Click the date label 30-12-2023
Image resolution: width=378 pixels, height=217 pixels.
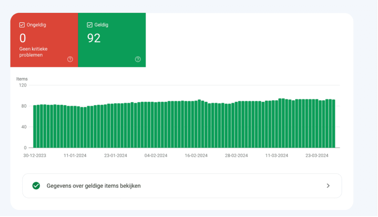pyautogui.click(x=35, y=155)
